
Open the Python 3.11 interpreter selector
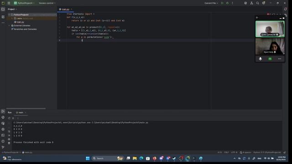[267, 152]
